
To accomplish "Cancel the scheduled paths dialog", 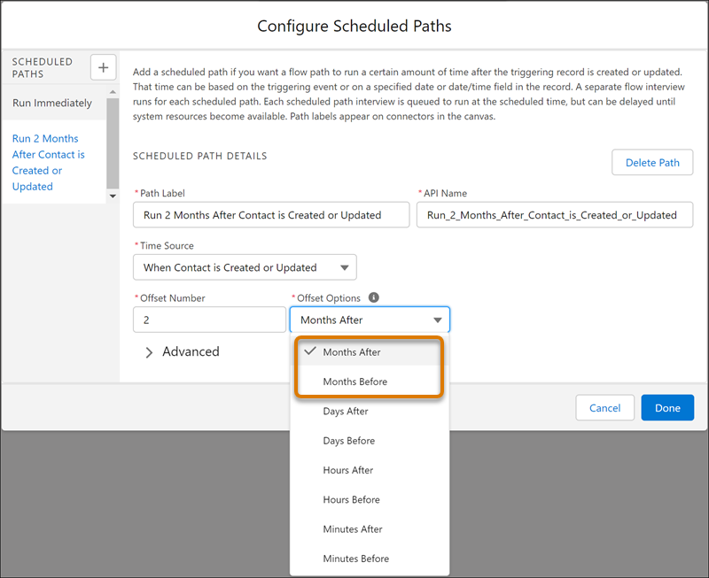I will 604,408.
